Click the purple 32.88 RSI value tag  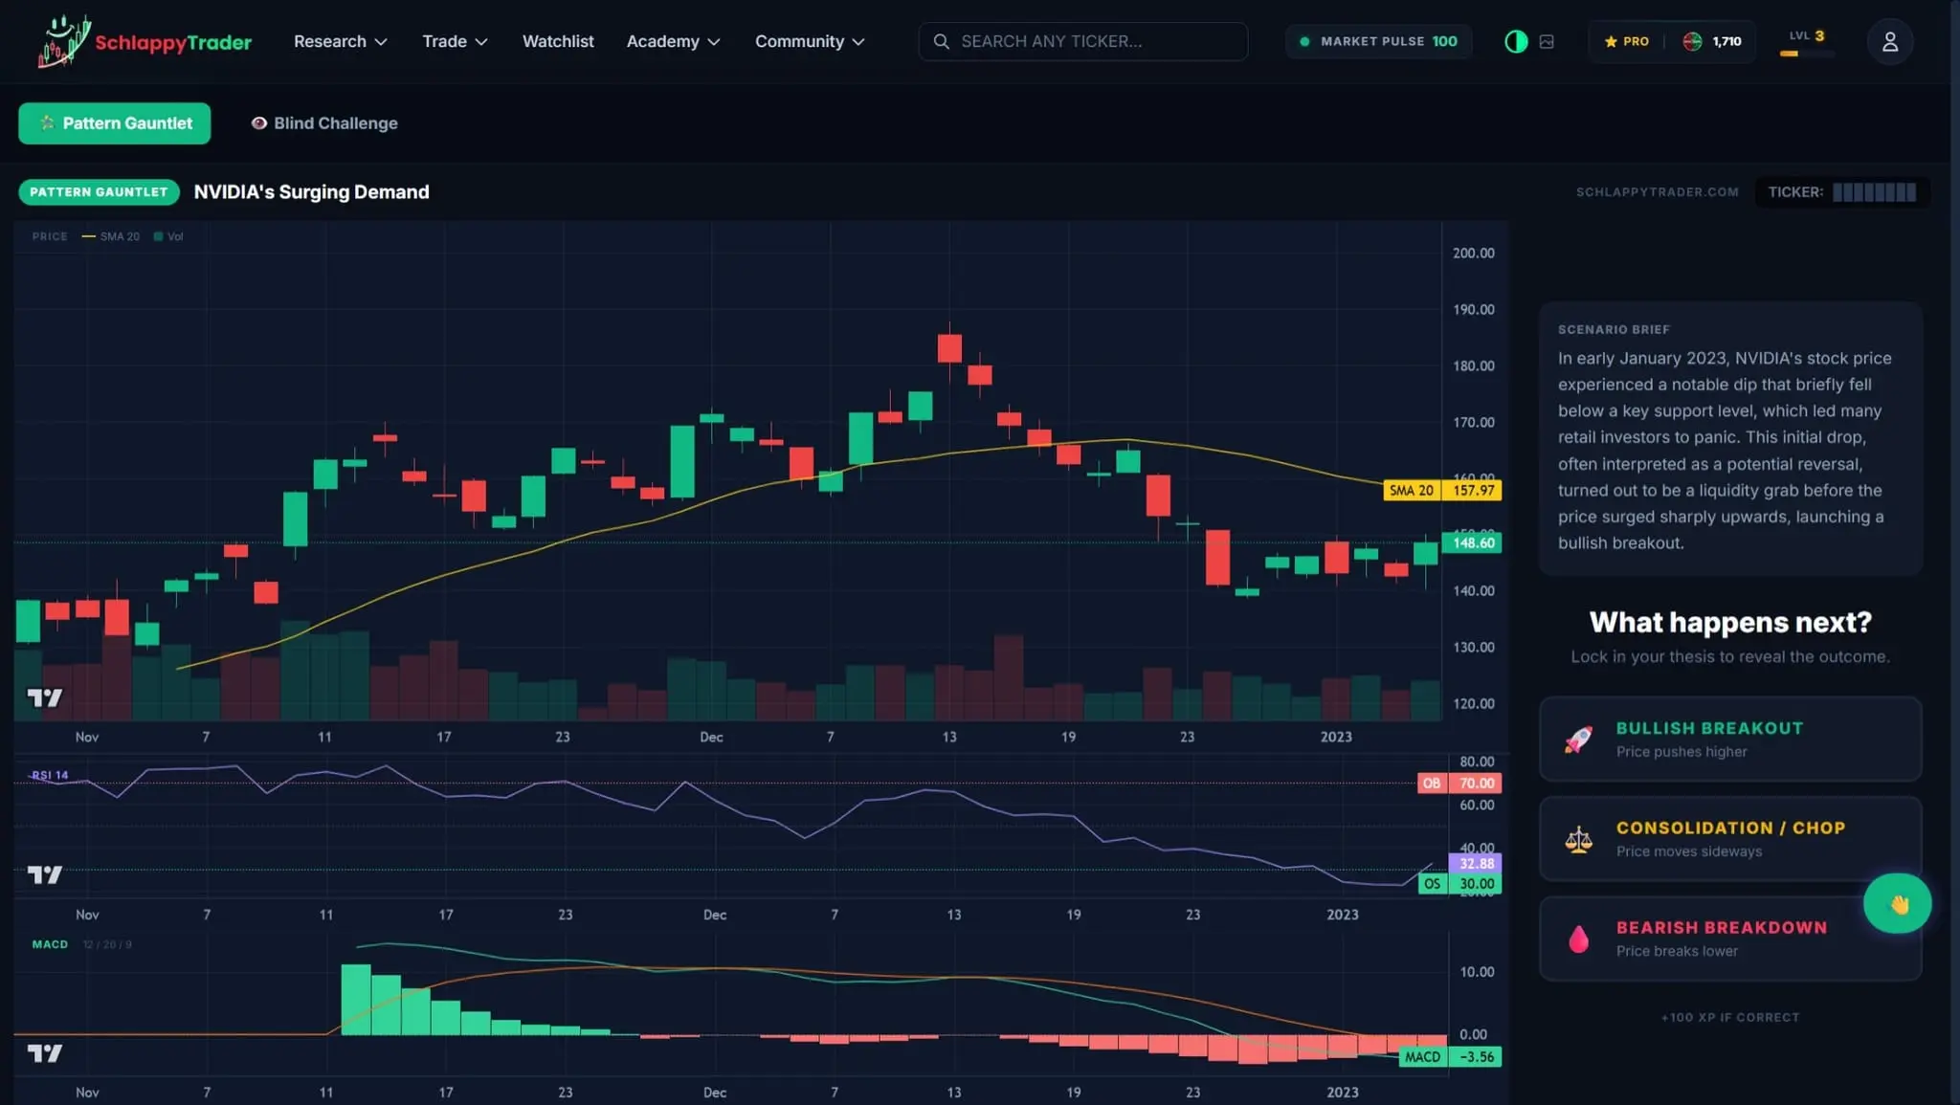coord(1475,863)
